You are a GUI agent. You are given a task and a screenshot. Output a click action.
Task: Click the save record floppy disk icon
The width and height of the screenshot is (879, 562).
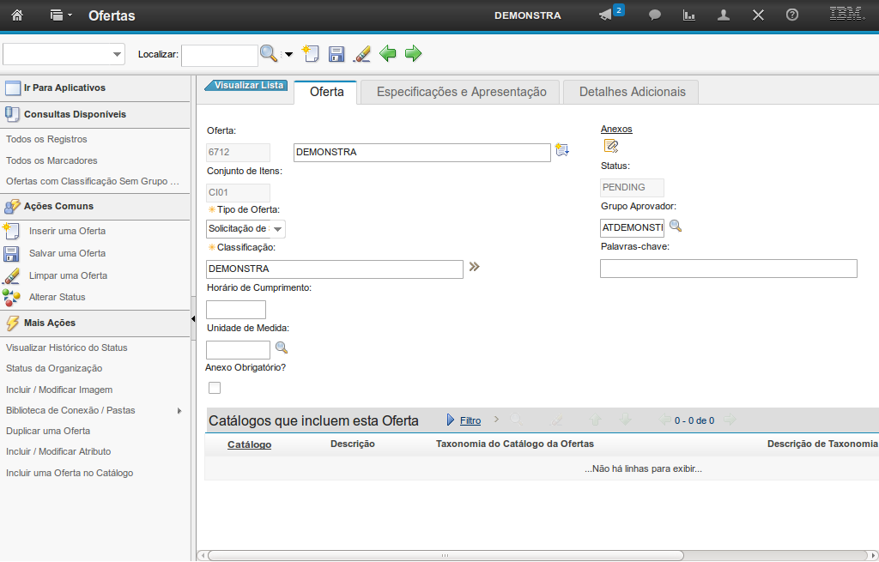coord(336,54)
